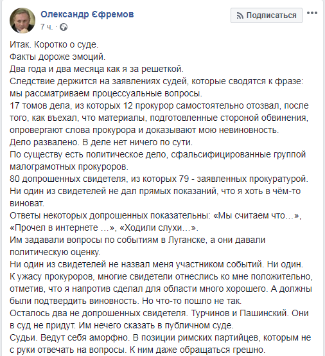Screen dimensions: 325x356
Task: Click the line starting '80 допрошенных свидетеля'
Action: tap(159, 179)
